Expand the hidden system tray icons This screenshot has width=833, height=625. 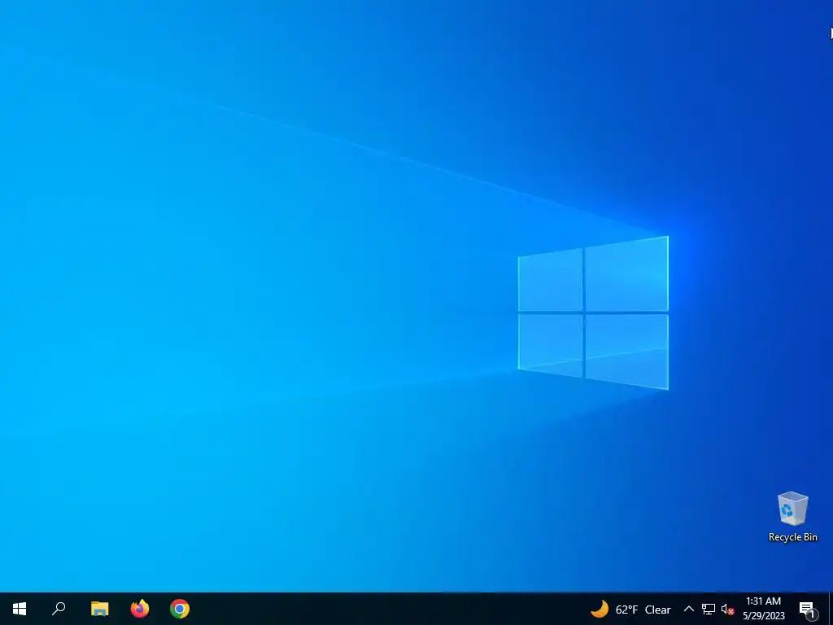point(688,609)
